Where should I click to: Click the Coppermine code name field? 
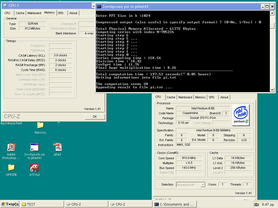pos(190,113)
